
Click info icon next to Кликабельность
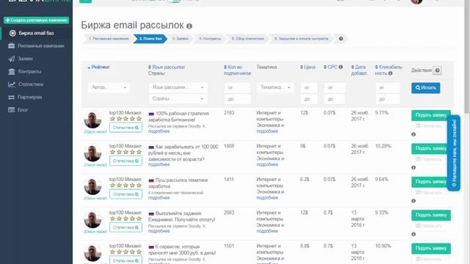tap(391, 73)
